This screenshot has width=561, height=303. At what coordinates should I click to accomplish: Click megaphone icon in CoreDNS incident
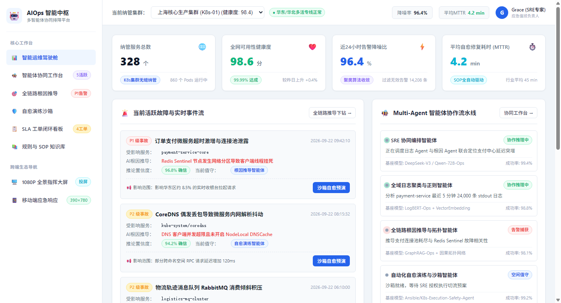[129, 261]
